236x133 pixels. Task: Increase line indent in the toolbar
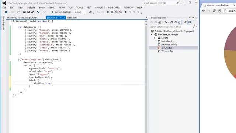click(112, 12)
